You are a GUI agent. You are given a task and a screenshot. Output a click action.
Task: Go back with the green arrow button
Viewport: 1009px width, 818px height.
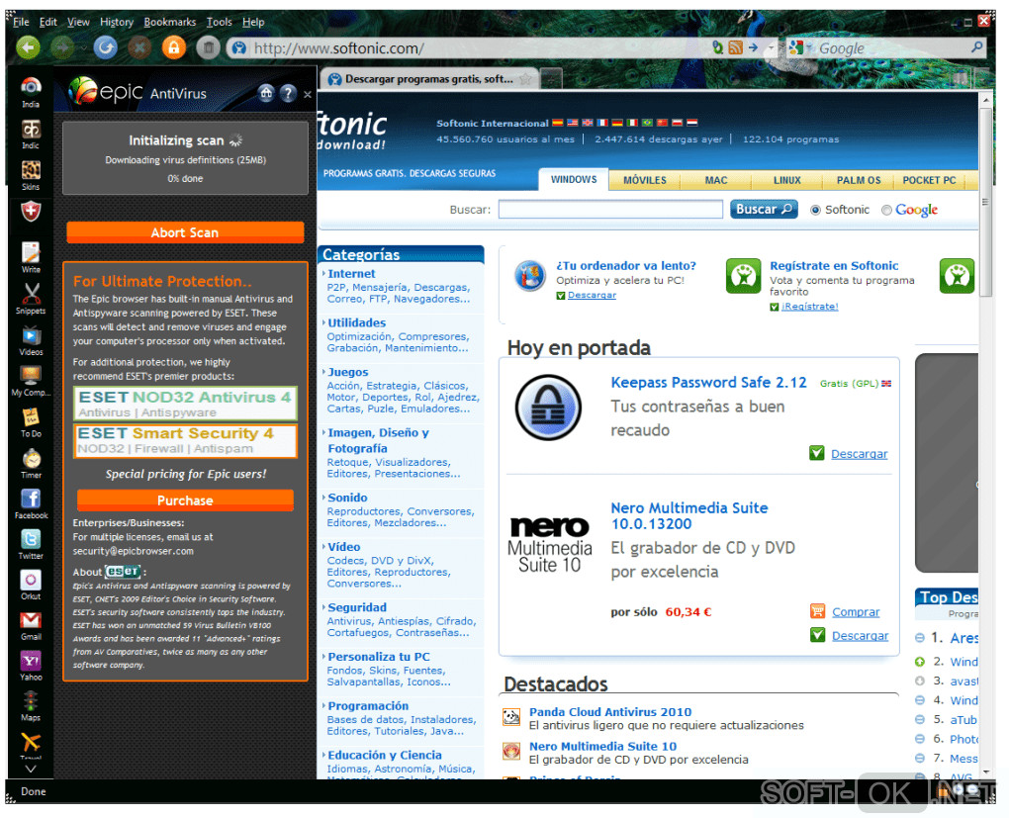pyautogui.click(x=28, y=46)
